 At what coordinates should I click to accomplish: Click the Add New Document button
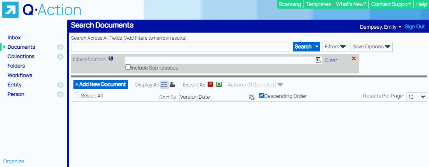point(101,84)
